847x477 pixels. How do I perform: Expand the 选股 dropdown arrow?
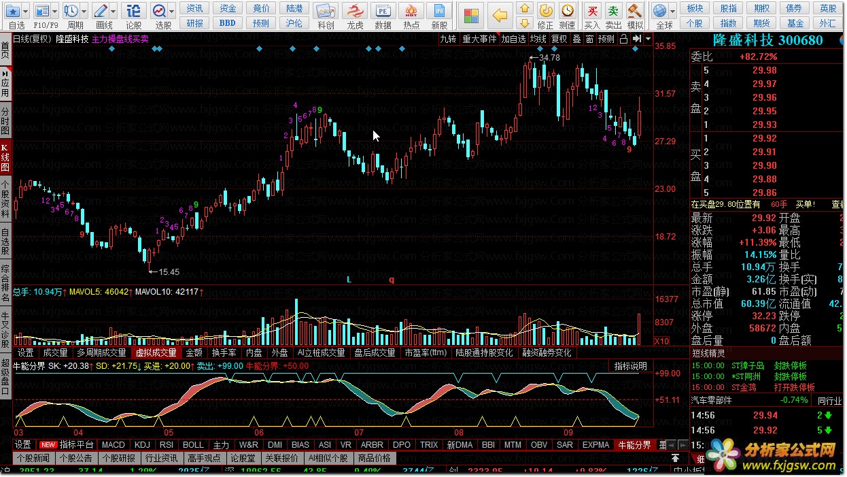coord(172,11)
